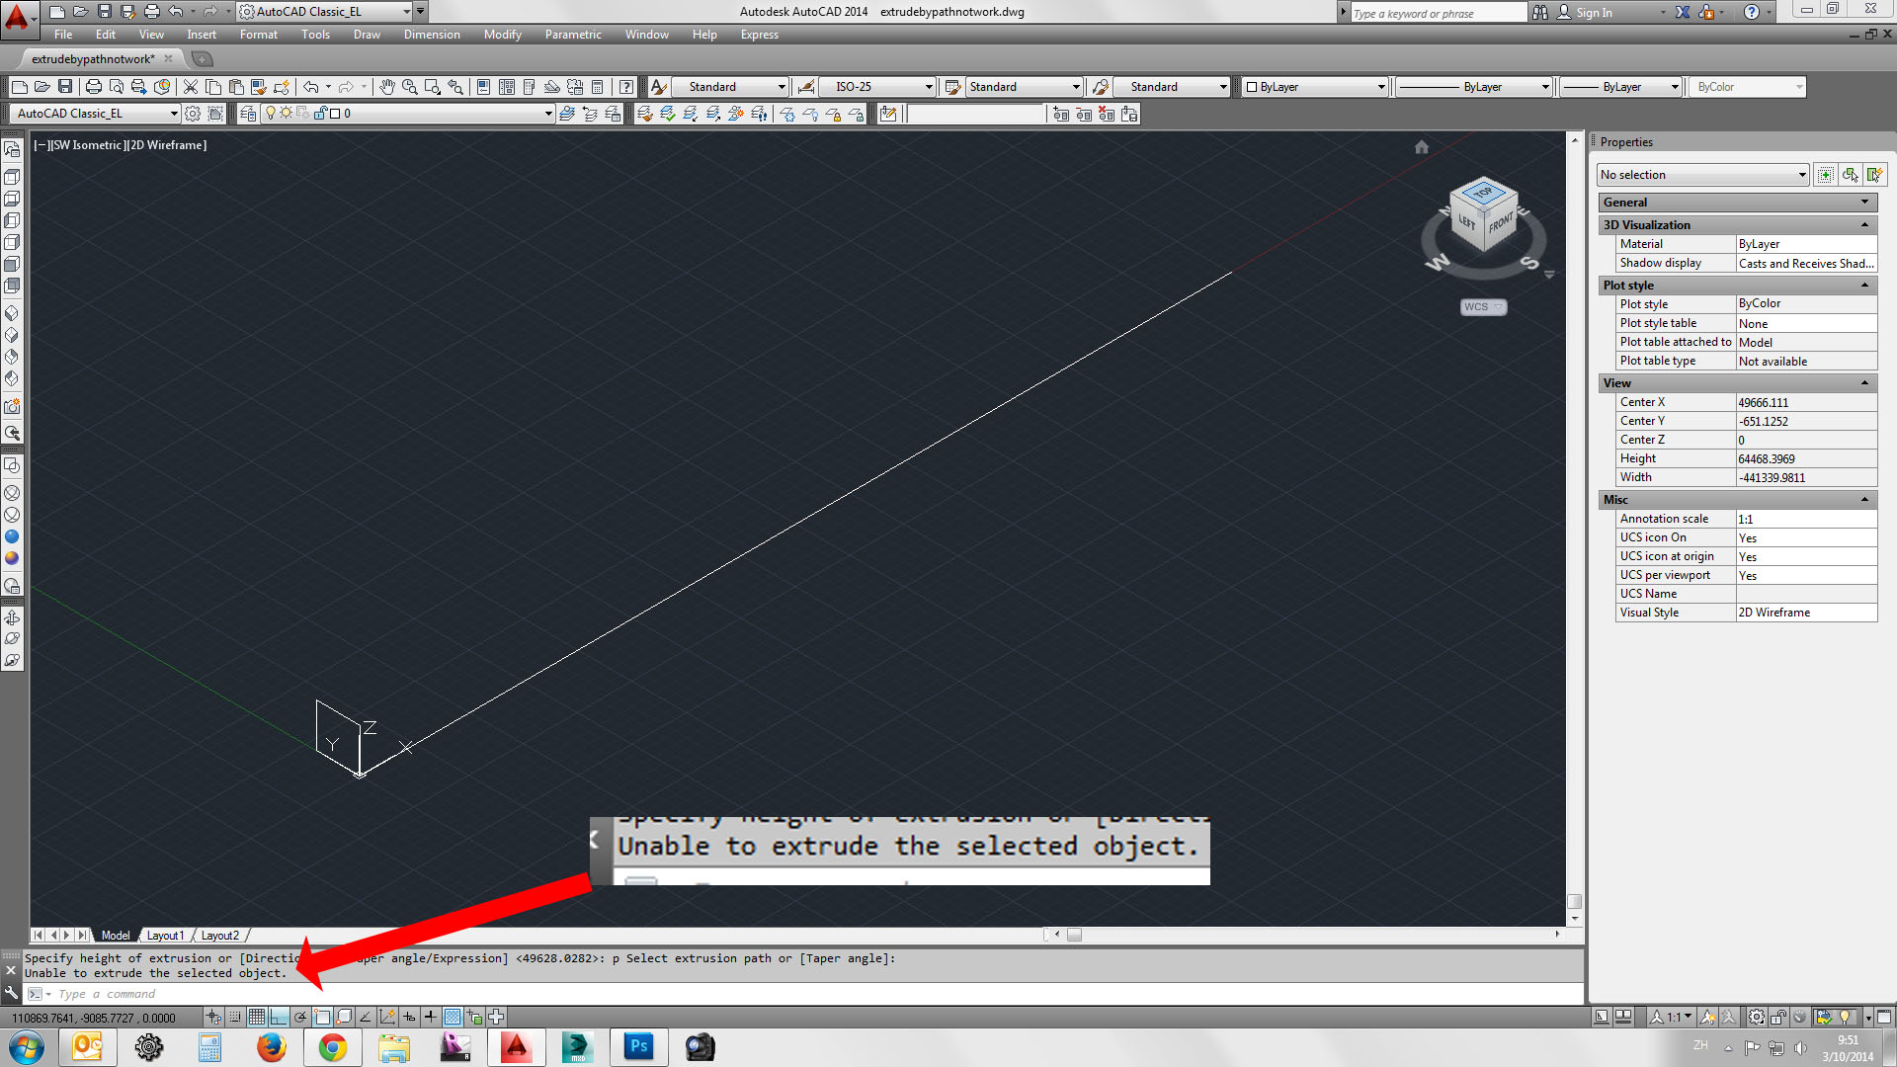Click the WCS button below ViewCube
Viewport: 1897px width, 1067px height.
pos(1483,307)
